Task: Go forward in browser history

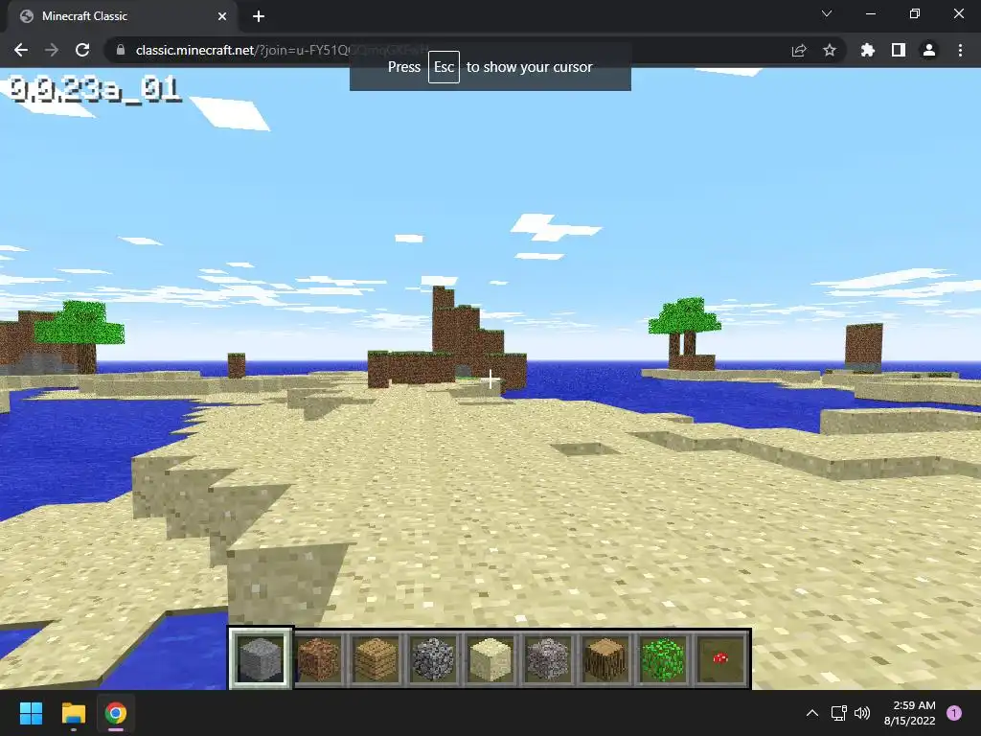Action: click(x=52, y=50)
